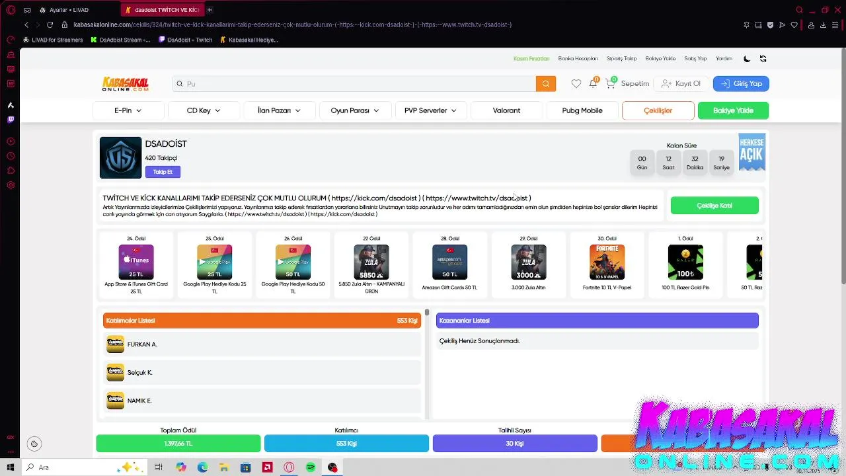Open favorites heart icon on Kabasakal site

tap(576, 84)
